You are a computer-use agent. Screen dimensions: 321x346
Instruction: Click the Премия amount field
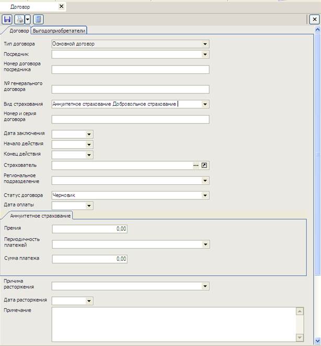(89, 229)
